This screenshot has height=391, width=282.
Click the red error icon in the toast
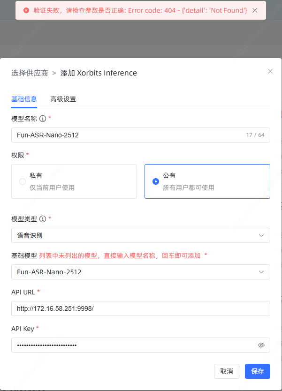pyautogui.click(x=26, y=10)
